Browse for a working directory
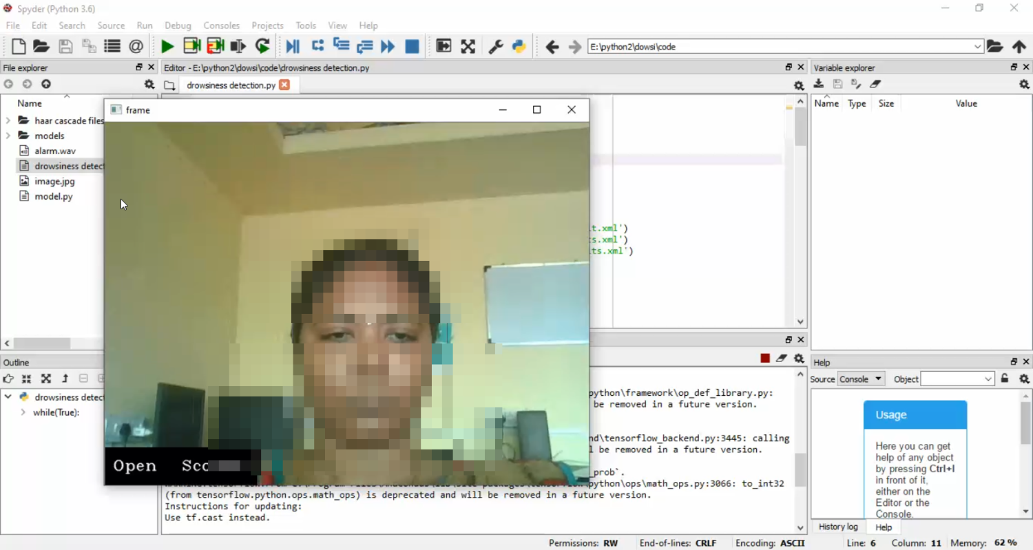 (994, 47)
